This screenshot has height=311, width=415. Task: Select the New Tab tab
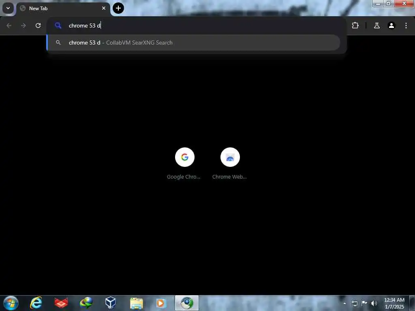(x=63, y=9)
